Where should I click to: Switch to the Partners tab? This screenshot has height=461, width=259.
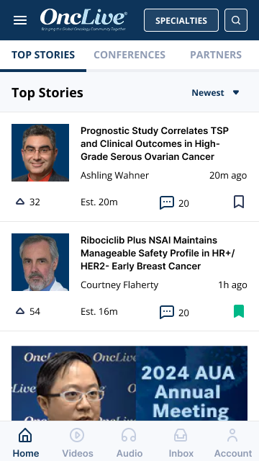[x=216, y=55]
